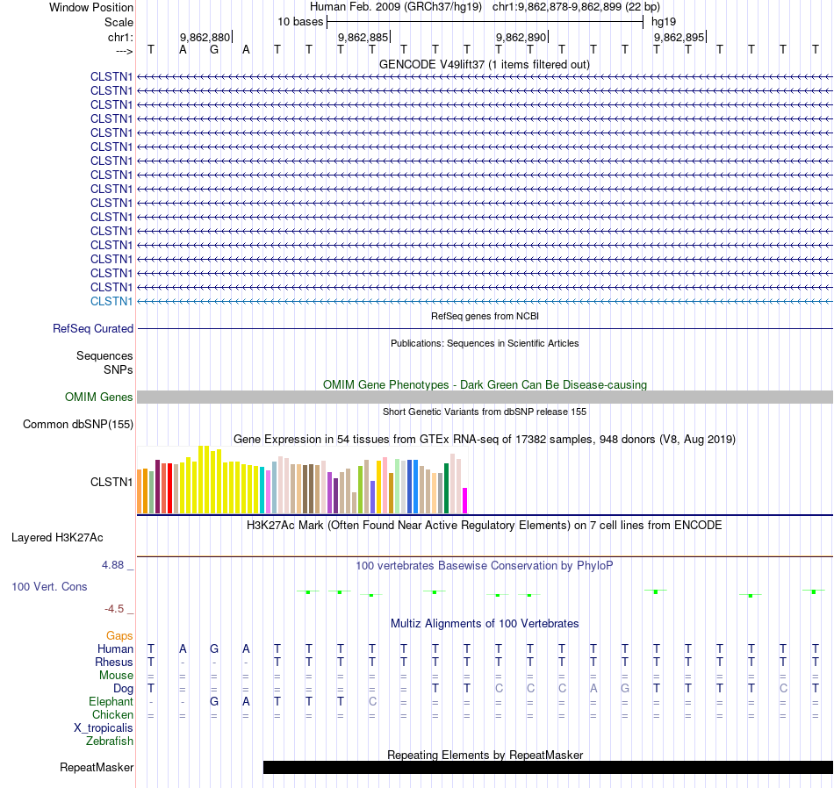Click the G base in the Elephant alignment row

pyautogui.click(x=214, y=702)
